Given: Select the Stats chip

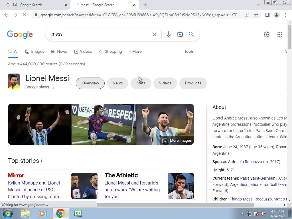Looking at the screenshot, I should (141, 83).
